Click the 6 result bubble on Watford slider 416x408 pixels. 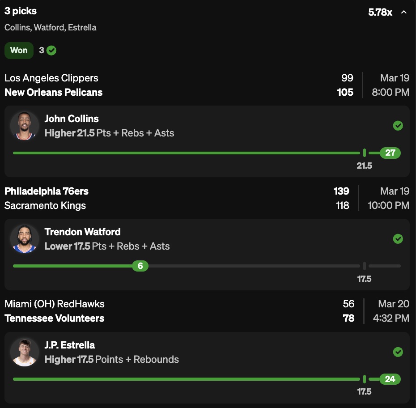[x=140, y=266]
